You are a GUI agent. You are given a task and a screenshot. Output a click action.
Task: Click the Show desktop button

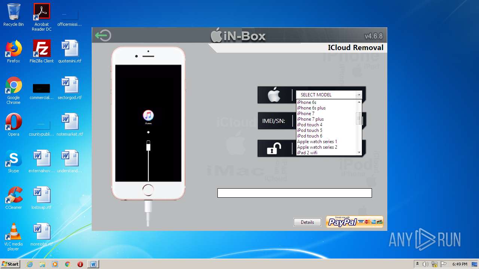click(475, 264)
